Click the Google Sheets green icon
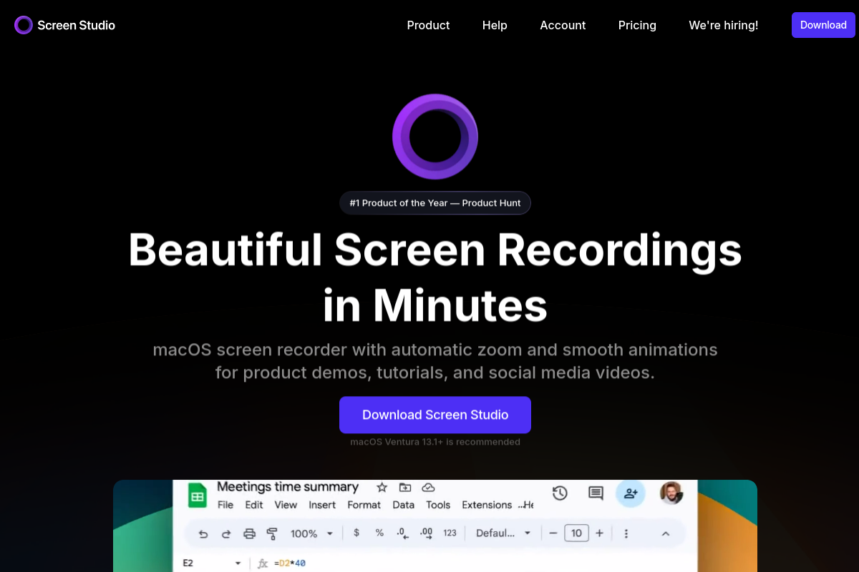This screenshot has width=859, height=572. click(197, 495)
